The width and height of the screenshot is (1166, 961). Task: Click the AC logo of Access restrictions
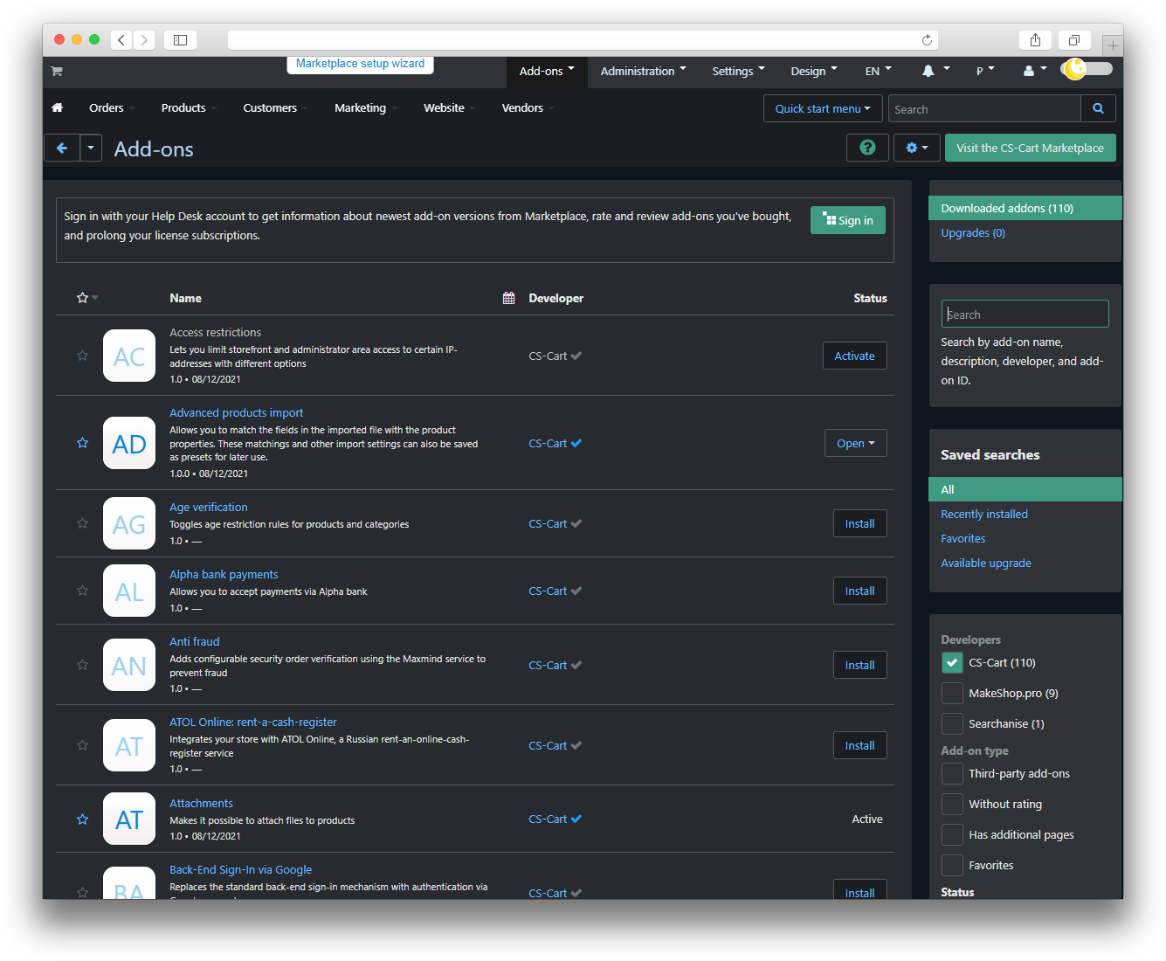click(x=129, y=356)
